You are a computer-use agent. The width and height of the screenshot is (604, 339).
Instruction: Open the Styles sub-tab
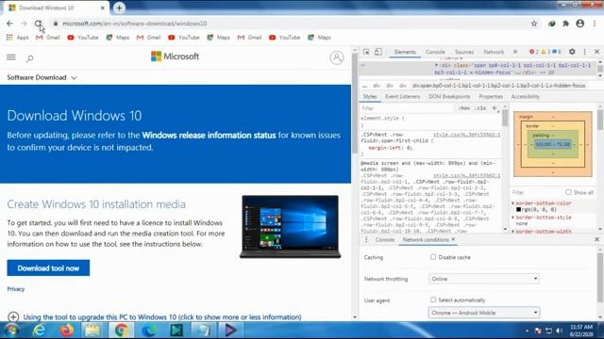pos(370,96)
